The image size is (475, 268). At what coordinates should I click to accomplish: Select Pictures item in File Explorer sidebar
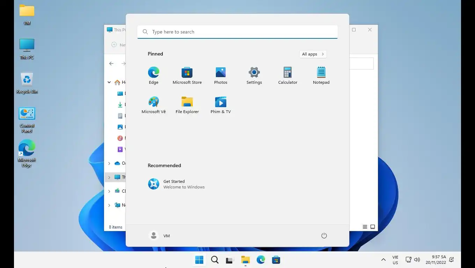[120, 127]
